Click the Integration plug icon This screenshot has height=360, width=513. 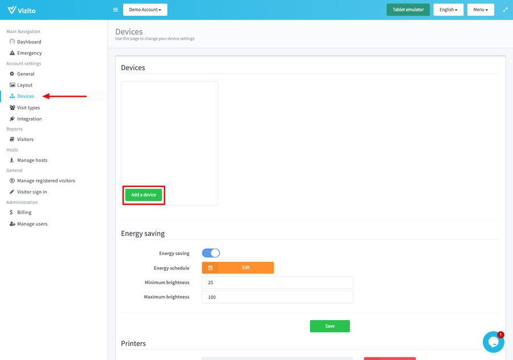click(x=12, y=119)
